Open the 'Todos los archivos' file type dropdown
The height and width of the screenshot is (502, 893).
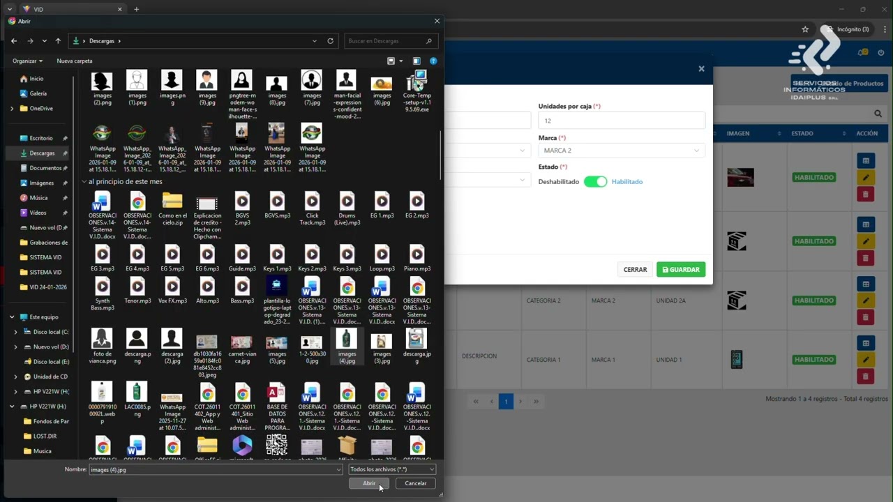[x=392, y=469]
